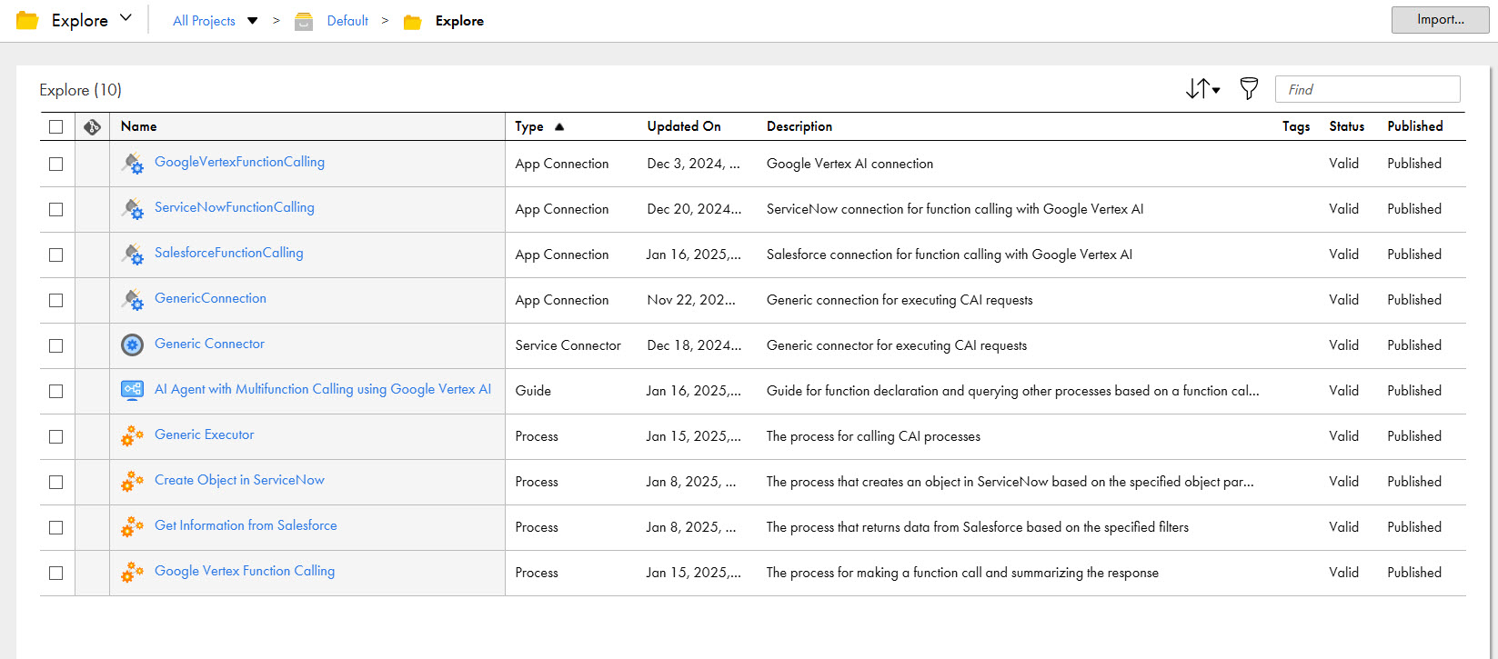
Task: Check the Get Information from Salesforce checkbox
Action: click(56, 527)
